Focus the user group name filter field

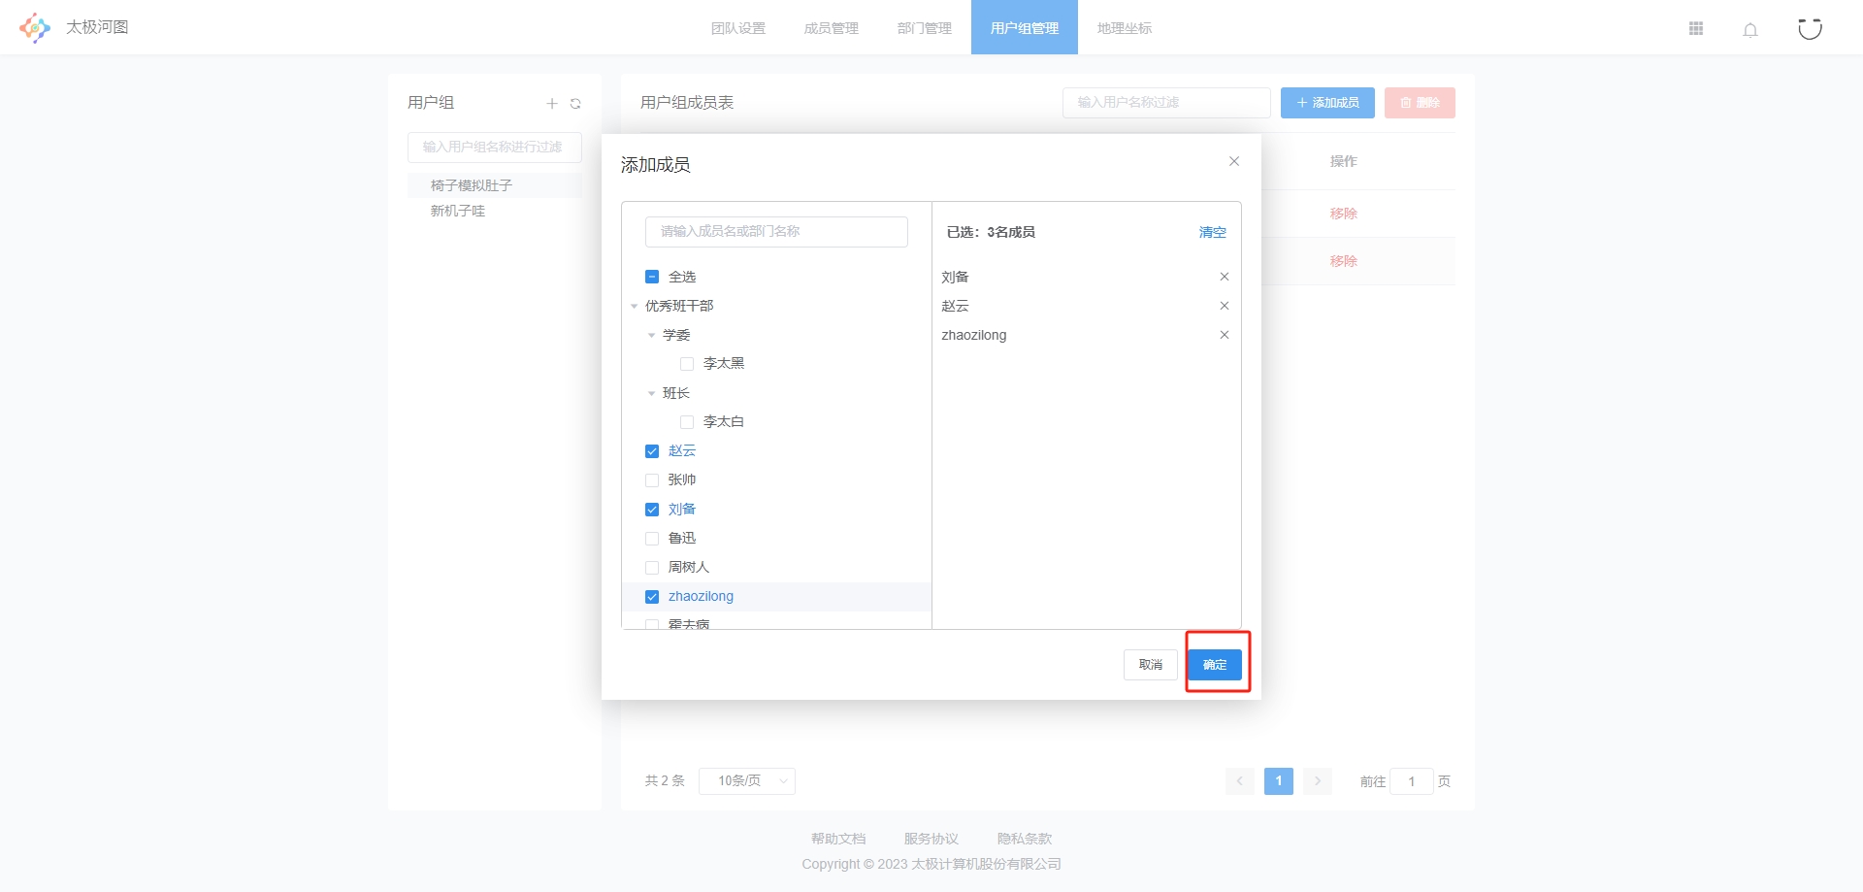495,148
